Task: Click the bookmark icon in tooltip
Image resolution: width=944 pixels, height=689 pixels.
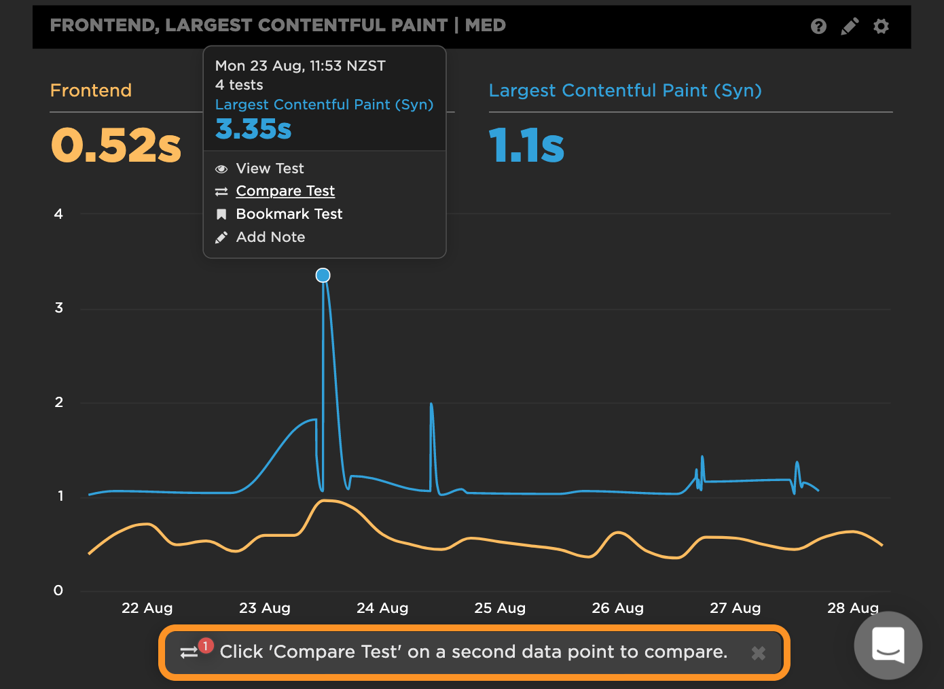Action: pyautogui.click(x=221, y=215)
